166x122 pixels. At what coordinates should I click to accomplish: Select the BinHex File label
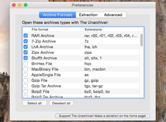click(42, 63)
